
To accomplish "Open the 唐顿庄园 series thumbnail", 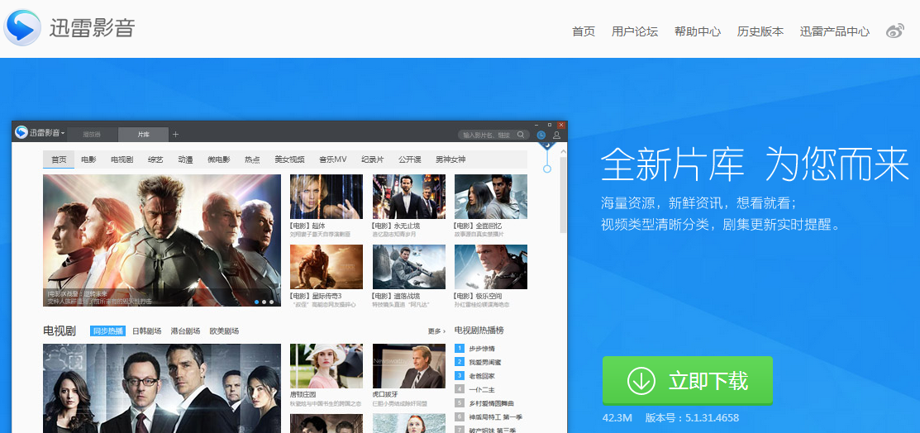I will [x=327, y=366].
